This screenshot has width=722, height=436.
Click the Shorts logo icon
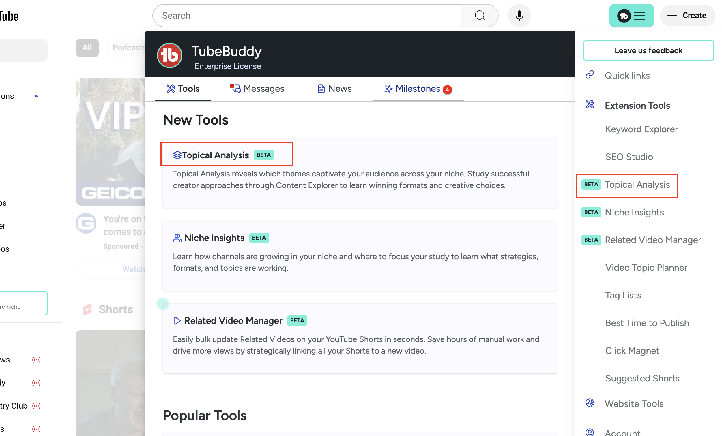(x=87, y=309)
